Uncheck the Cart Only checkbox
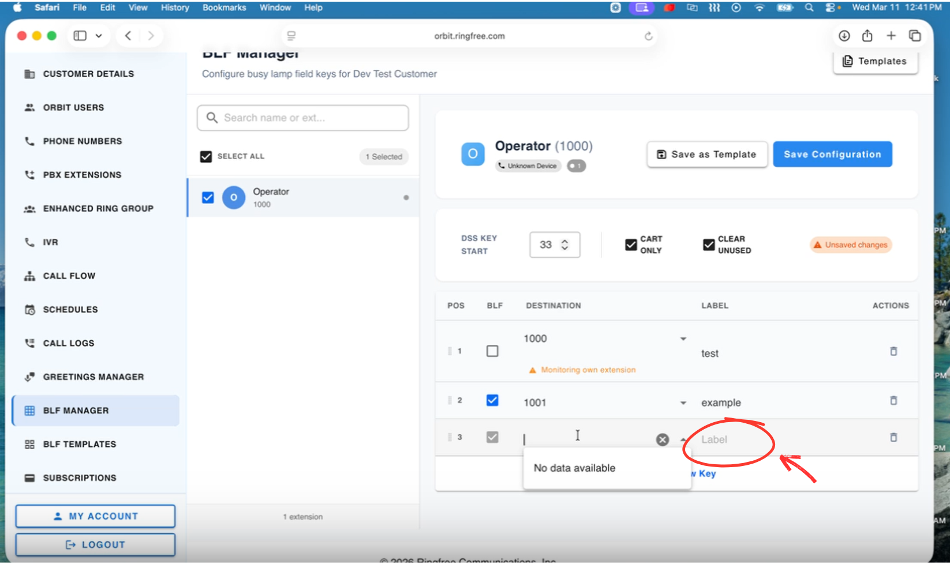Viewport: 950px width, 564px height. click(x=631, y=245)
